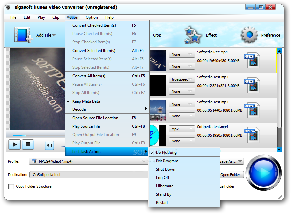Select Hibernate post task action

[x=184, y=186]
